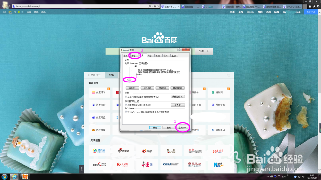Check 从不允许网站请求你的物理位置 checkbox
Viewport: 321px width, 180px height.
[126, 97]
